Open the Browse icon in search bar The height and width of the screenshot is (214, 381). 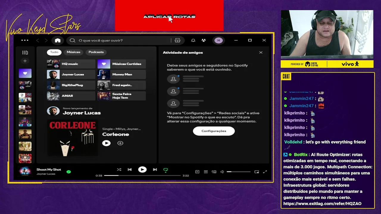tap(178, 40)
